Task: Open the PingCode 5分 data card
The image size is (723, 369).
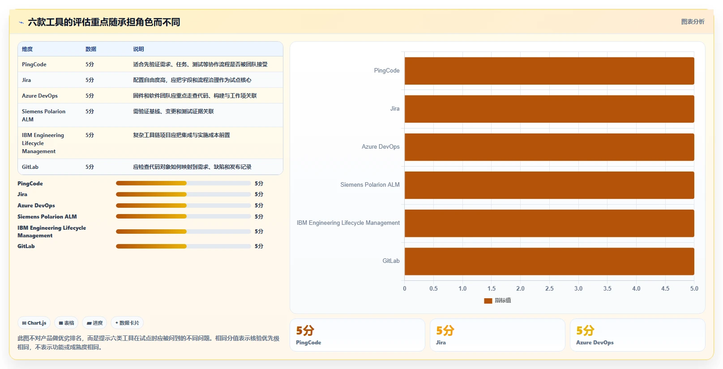Action: coord(357,335)
